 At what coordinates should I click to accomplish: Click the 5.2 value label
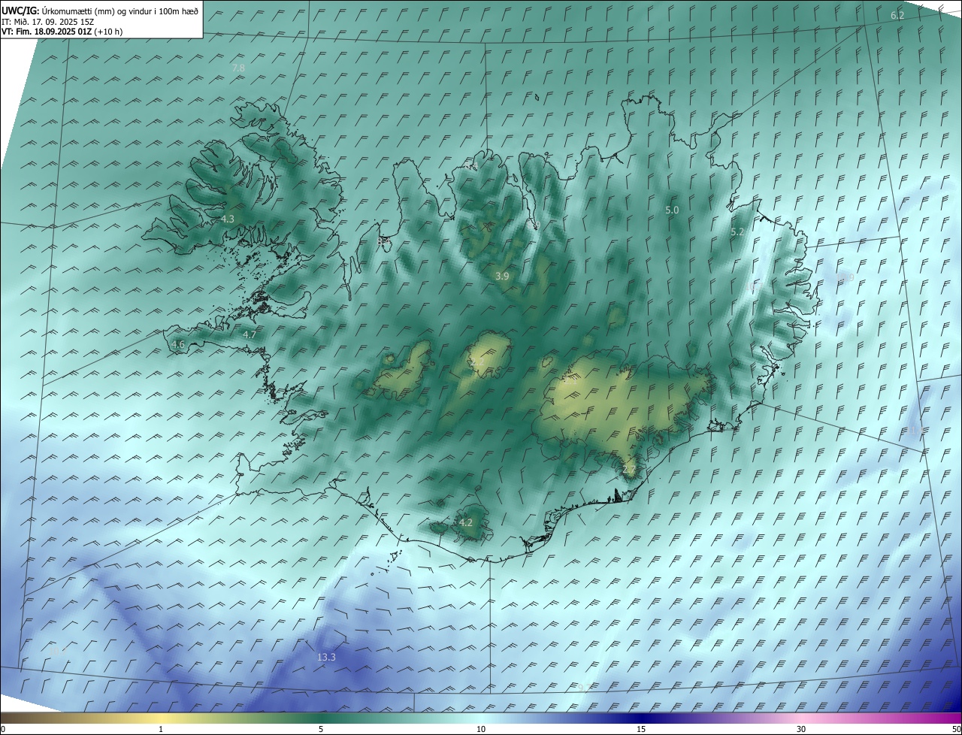click(x=737, y=232)
